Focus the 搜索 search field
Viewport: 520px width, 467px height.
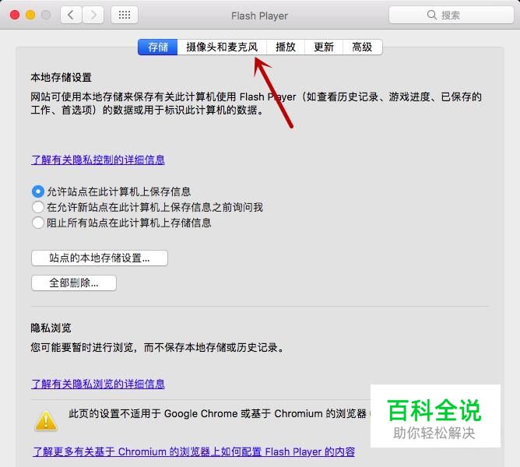tap(451, 15)
